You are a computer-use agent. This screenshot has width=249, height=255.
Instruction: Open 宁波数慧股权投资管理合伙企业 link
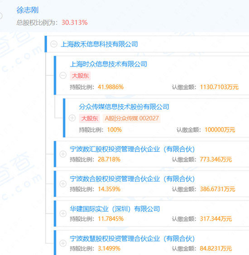[x=132, y=239]
